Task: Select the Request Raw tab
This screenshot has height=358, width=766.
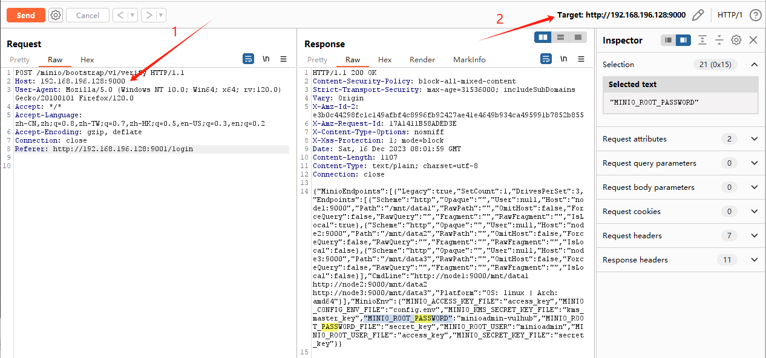Action: point(55,60)
